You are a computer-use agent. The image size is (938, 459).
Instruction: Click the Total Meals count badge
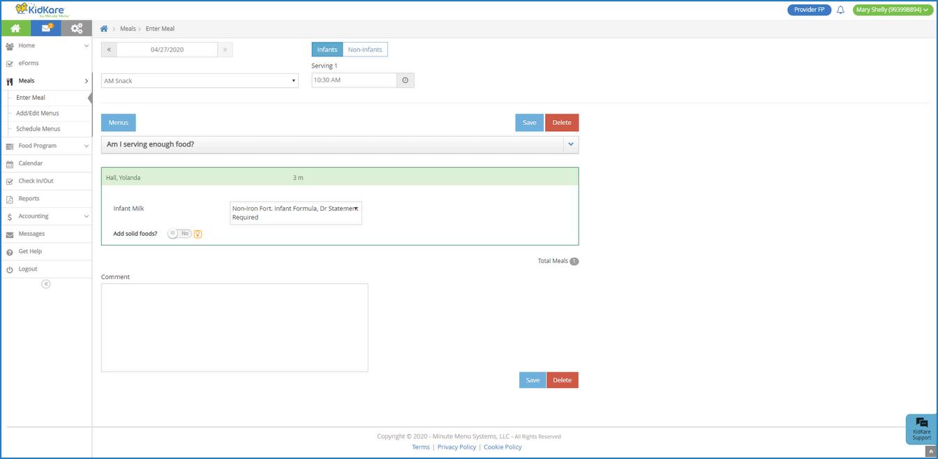[574, 262]
